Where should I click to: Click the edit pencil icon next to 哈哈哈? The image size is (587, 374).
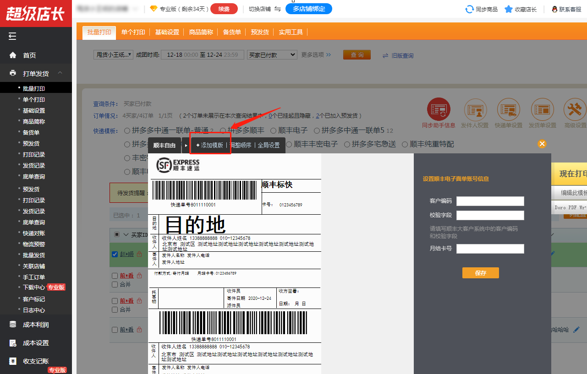(x=576, y=330)
